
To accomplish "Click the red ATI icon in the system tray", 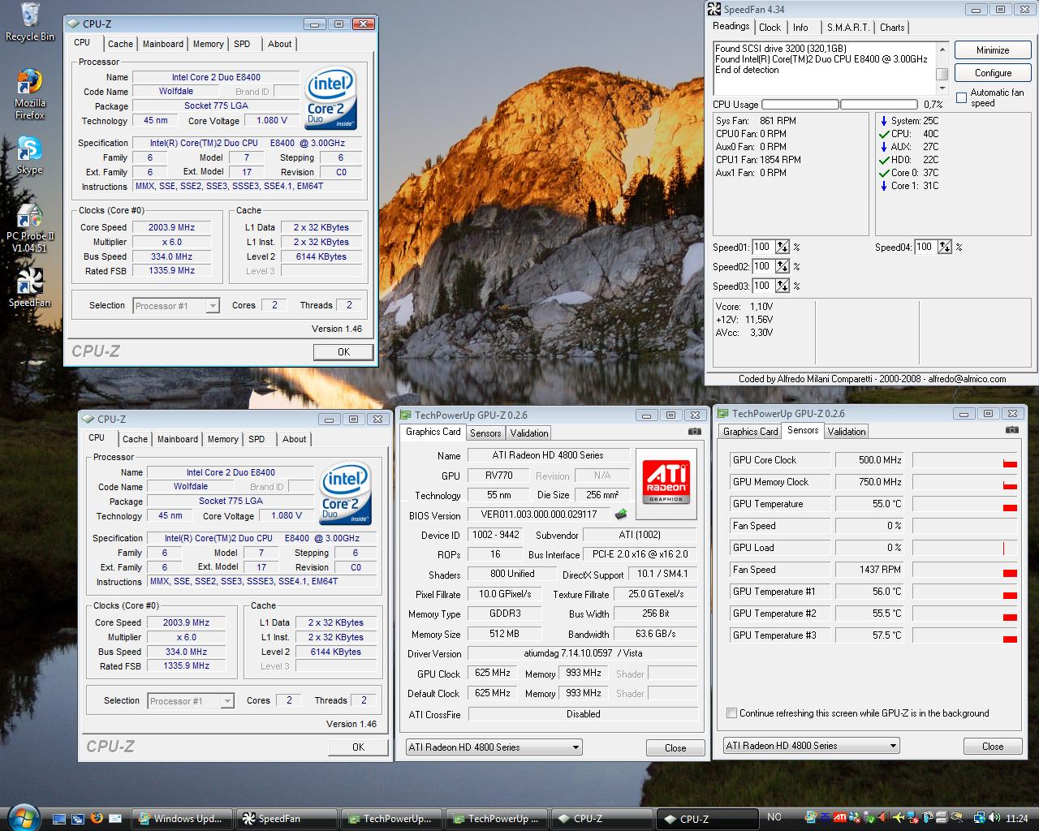I will click(x=840, y=818).
